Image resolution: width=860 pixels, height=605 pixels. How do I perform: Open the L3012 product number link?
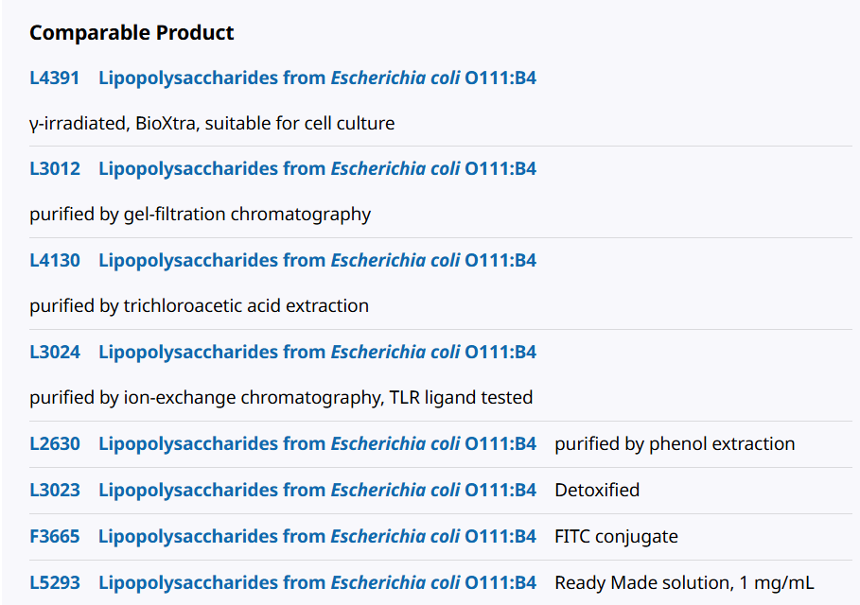coord(54,169)
